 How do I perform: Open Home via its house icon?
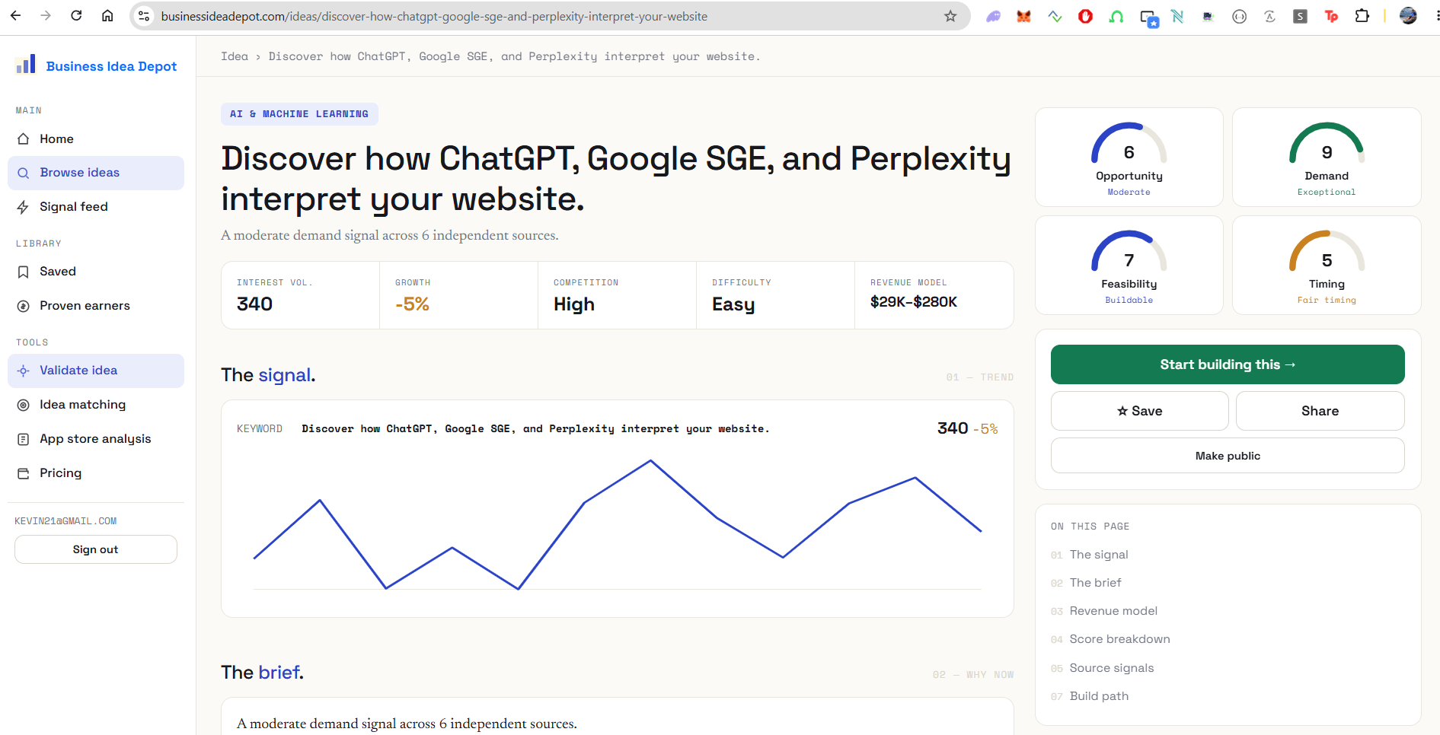[24, 138]
